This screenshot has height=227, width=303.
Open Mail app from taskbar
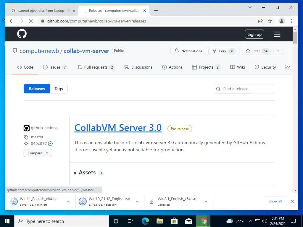coord(188,221)
